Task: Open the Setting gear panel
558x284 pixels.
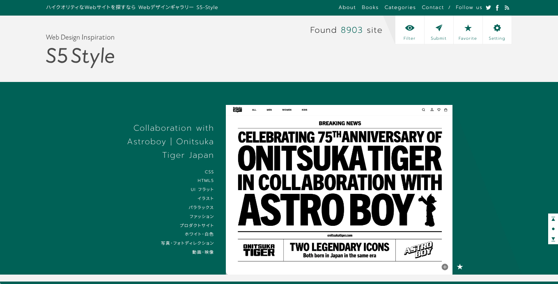Action: 497,30
